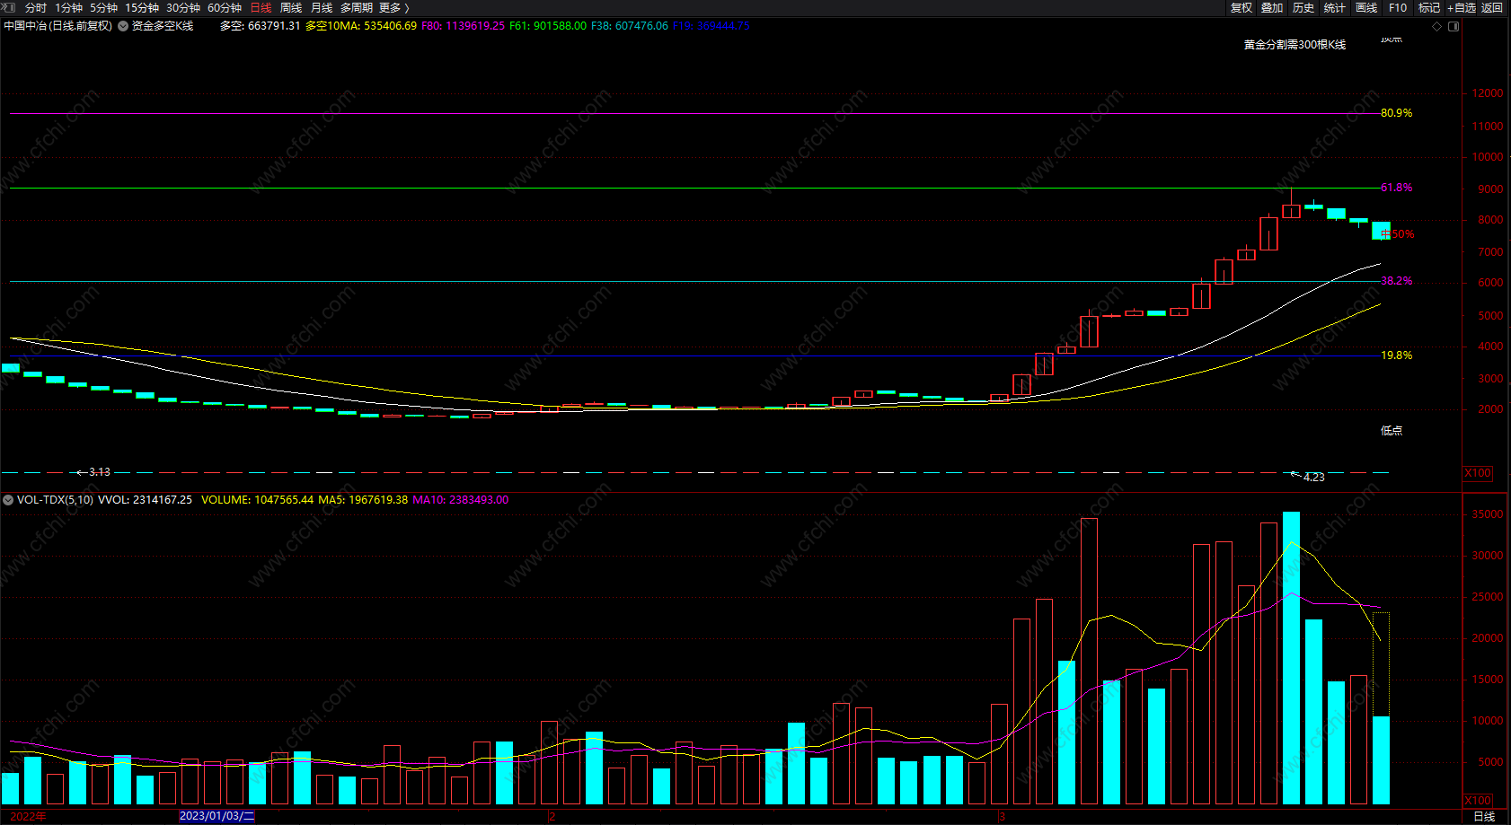The image size is (1511, 825).
Task: Click the 35000 volume axis label
Action: (x=1488, y=514)
